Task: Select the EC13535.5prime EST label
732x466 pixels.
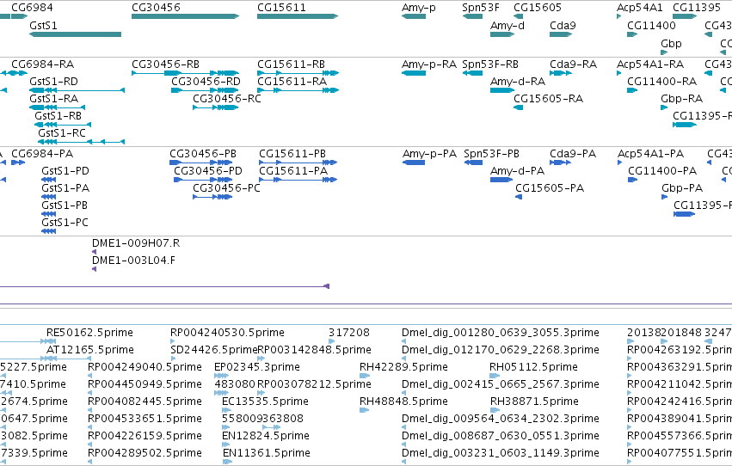Action: pos(265,402)
